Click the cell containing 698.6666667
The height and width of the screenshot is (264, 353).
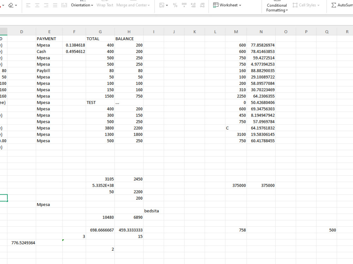point(100,230)
